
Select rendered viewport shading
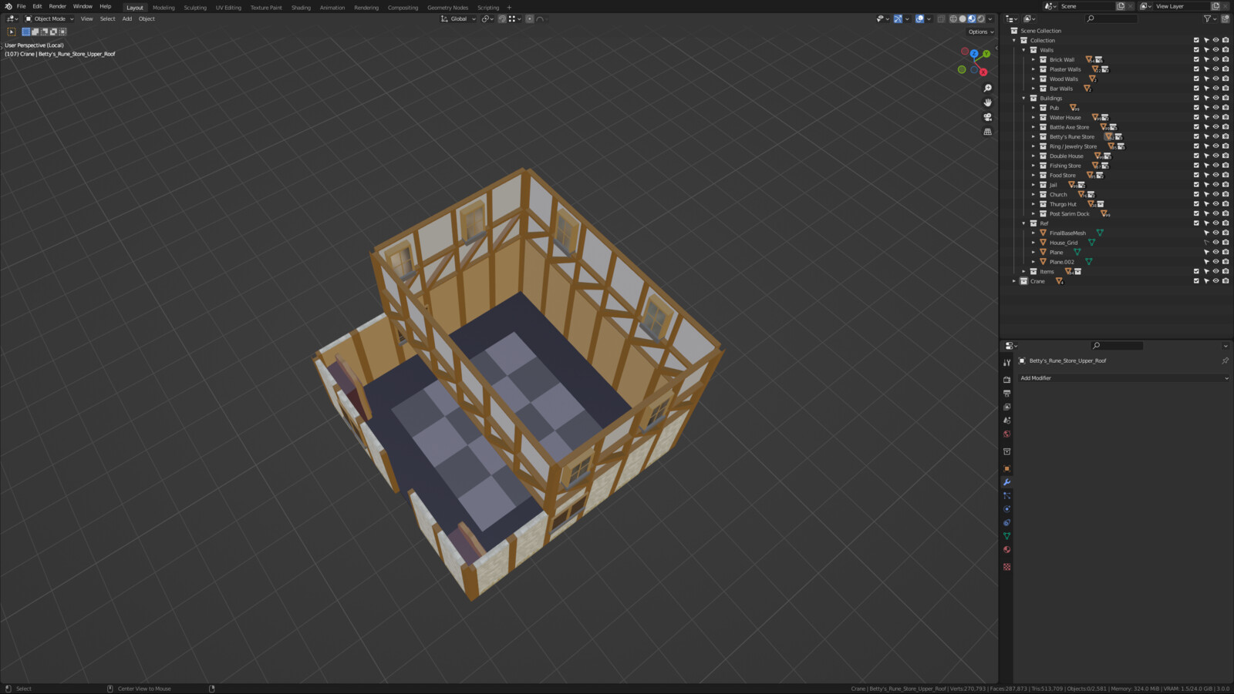(981, 18)
